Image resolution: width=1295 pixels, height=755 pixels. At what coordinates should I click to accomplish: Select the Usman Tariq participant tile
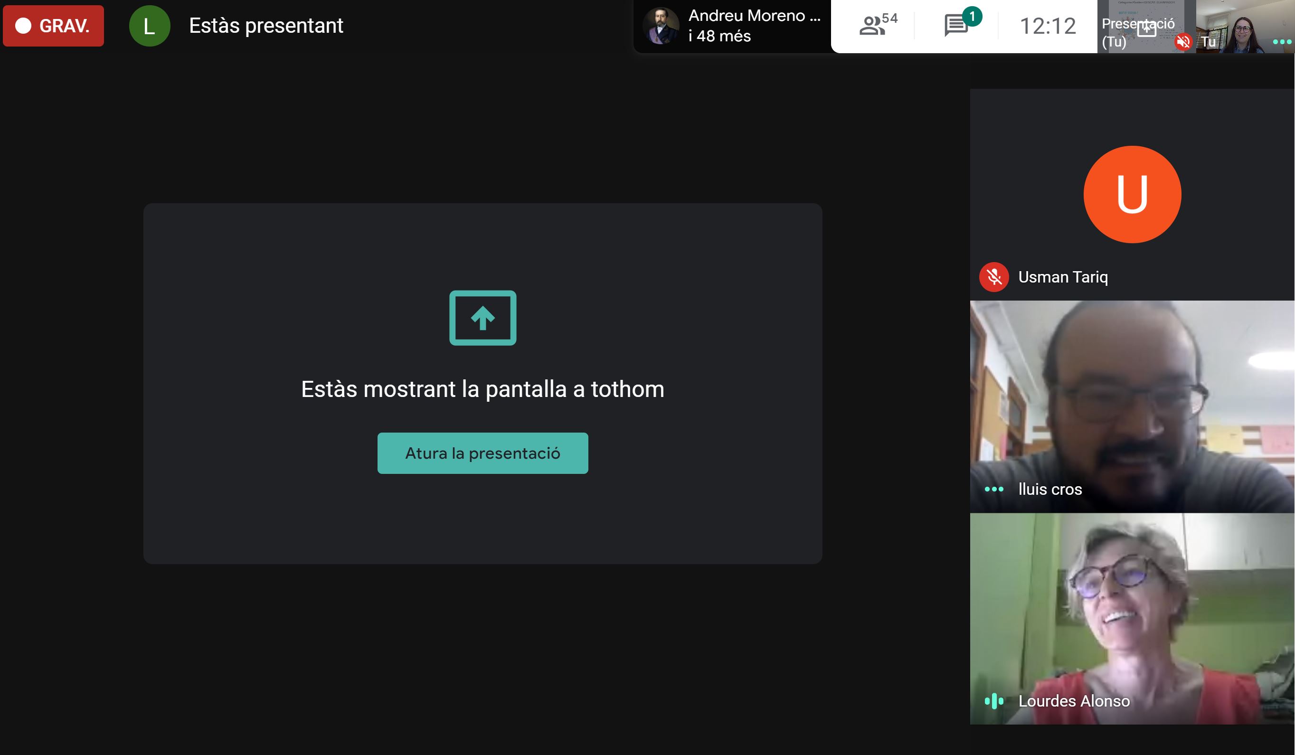[x=1131, y=195]
